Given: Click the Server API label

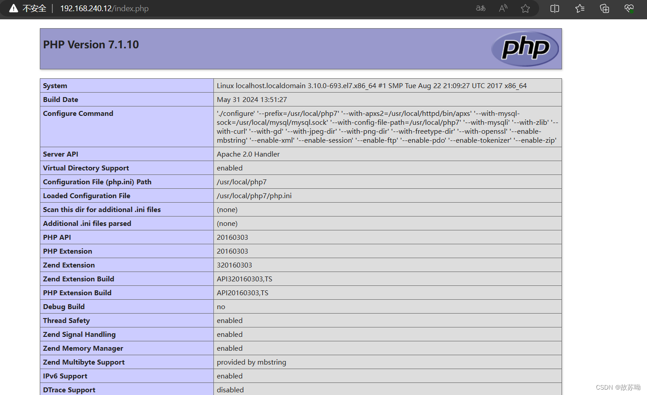Looking at the screenshot, I should click(60, 154).
